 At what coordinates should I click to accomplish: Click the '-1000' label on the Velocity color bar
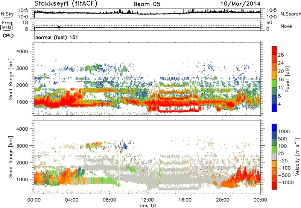coord(286,182)
